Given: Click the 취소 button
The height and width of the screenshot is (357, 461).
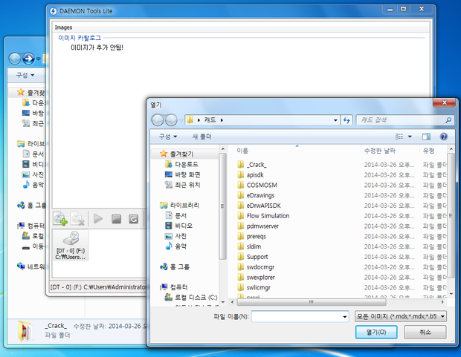Looking at the screenshot, I should coord(425,332).
